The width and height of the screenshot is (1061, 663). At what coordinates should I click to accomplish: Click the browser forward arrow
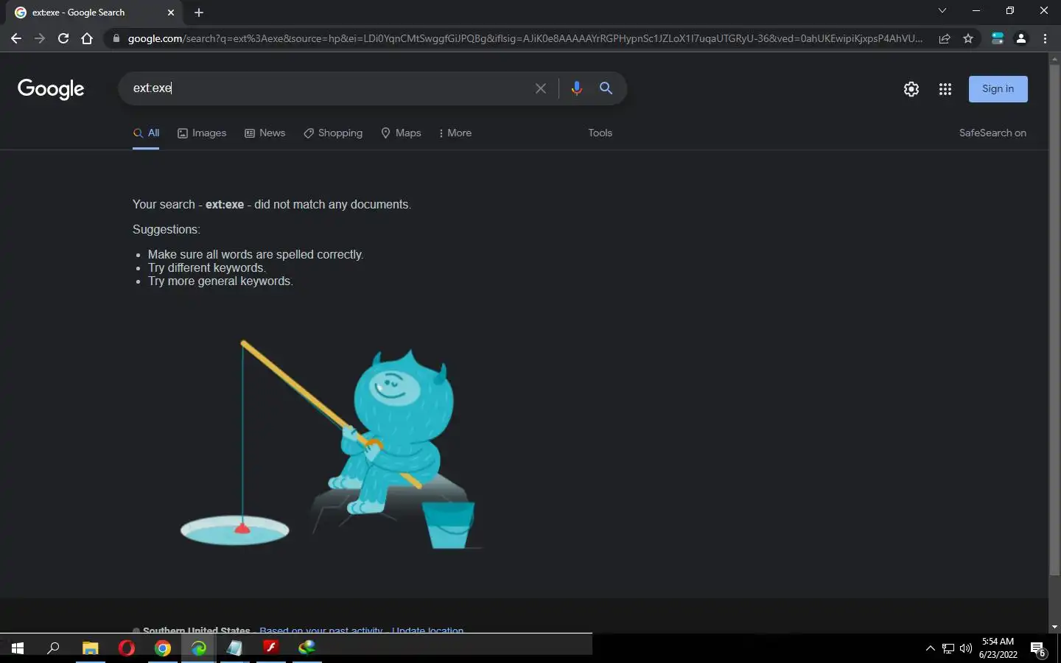coord(40,38)
